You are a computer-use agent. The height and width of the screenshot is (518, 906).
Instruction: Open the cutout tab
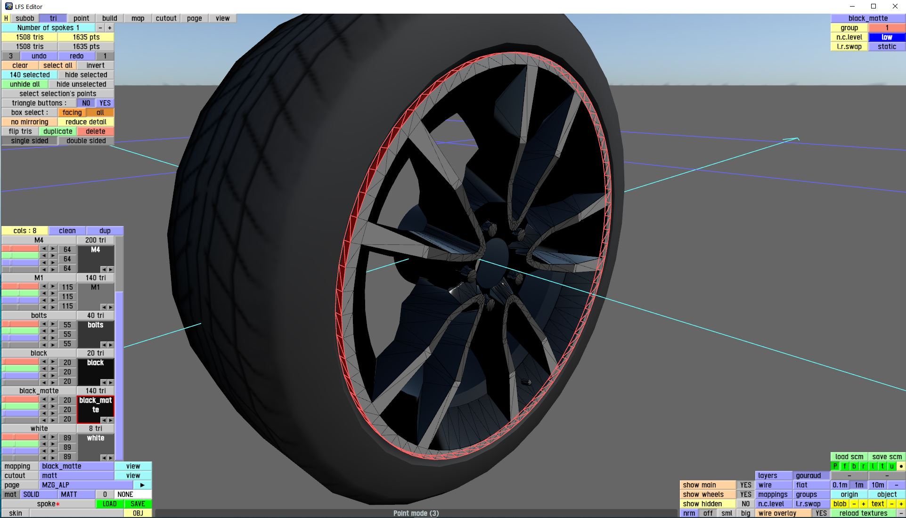click(166, 18)
